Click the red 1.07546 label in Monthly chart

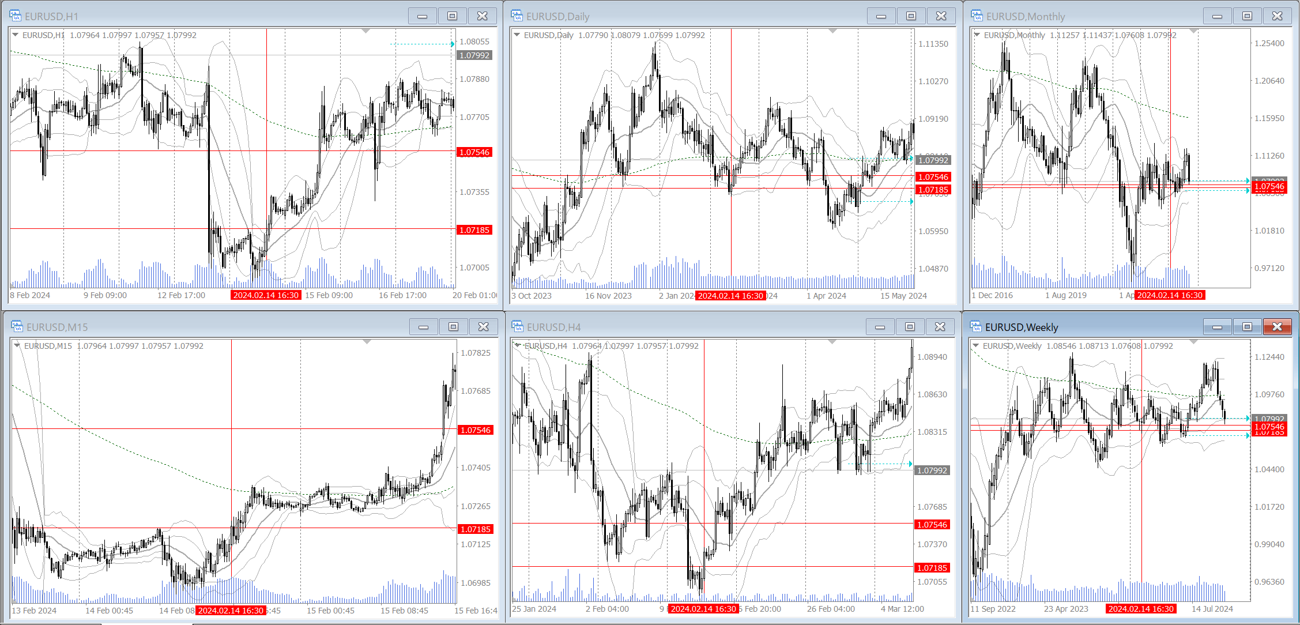click(x=1269, y=186)
